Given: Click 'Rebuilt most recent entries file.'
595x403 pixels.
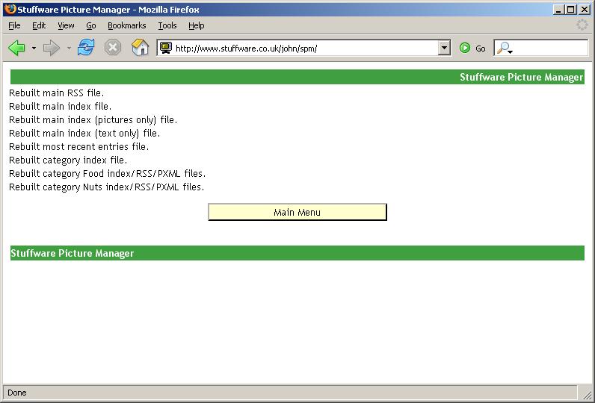Looking at the screenshot, I should (78, 146).
